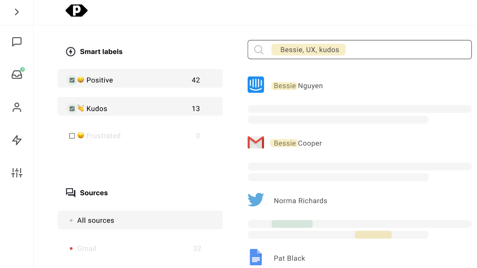Viewport: 477px width, 268px height.
Task: Open the chat messages icon in sidebar
Action: (17, 42)
